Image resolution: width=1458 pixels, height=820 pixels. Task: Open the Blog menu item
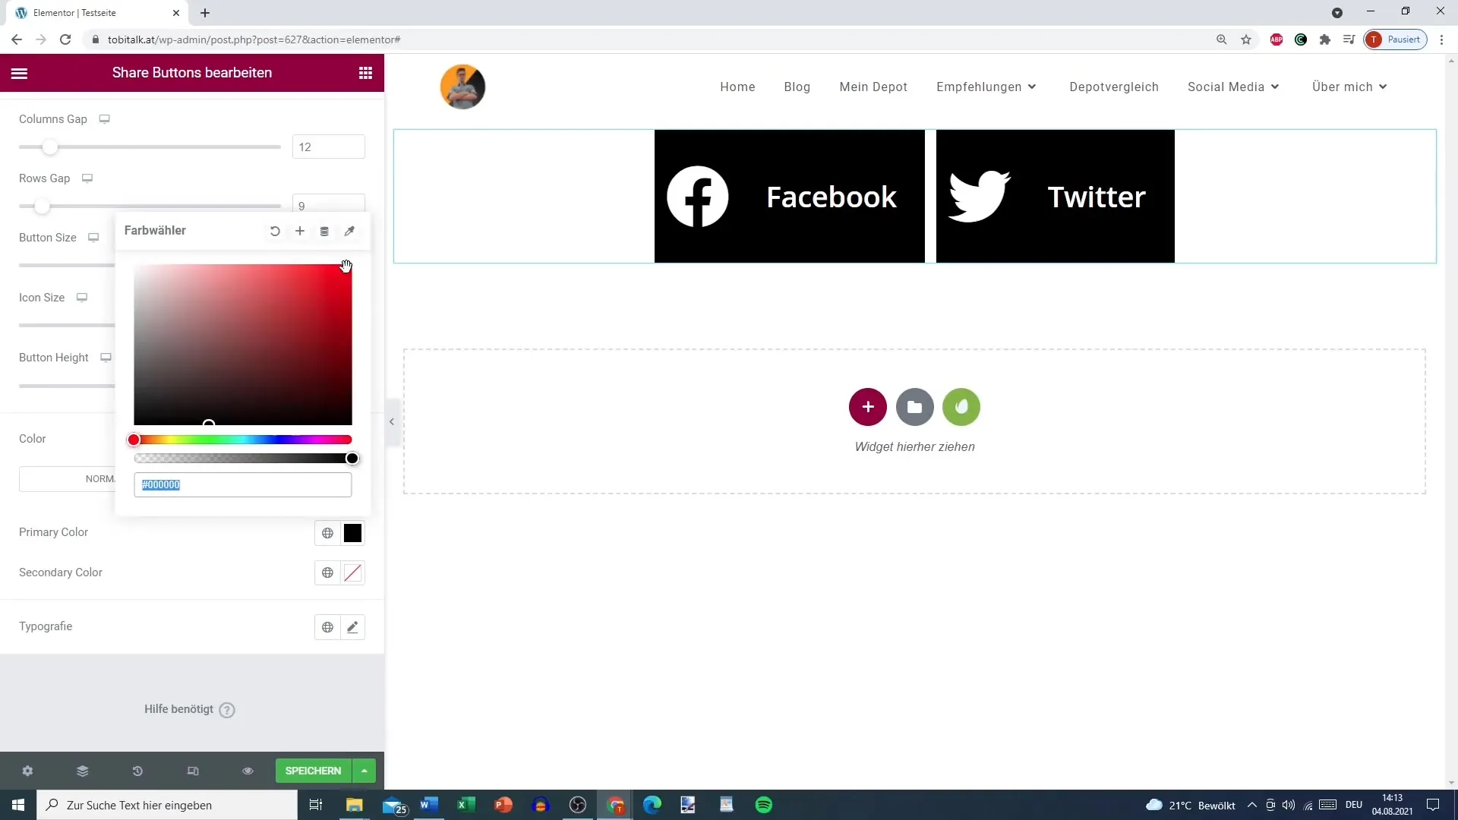point(797,87)
